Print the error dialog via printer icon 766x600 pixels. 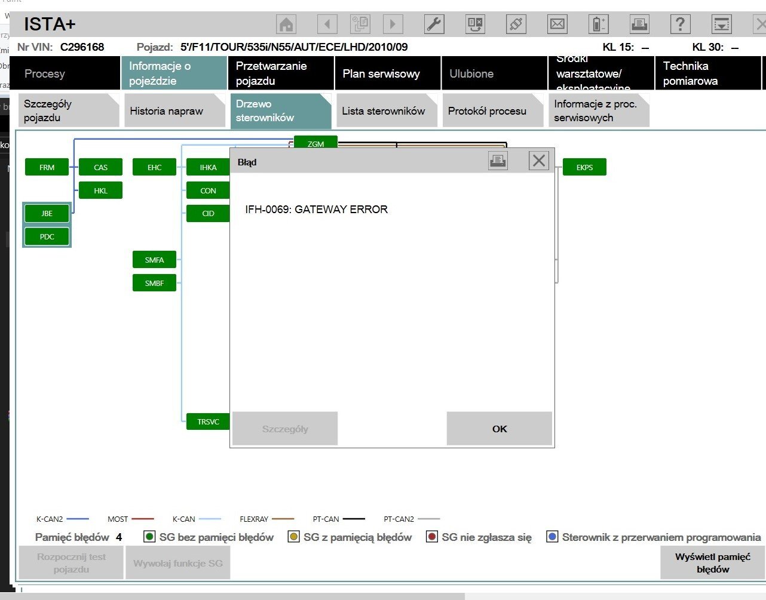click(x=498, y=161)
